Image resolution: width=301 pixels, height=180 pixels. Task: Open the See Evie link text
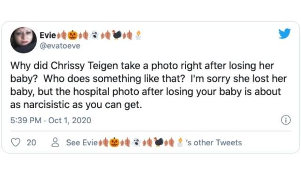coord(82,142)
